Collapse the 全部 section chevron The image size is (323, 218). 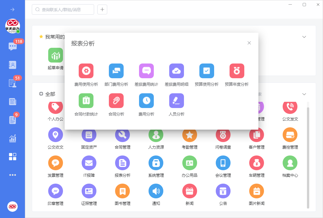point(304,94)
